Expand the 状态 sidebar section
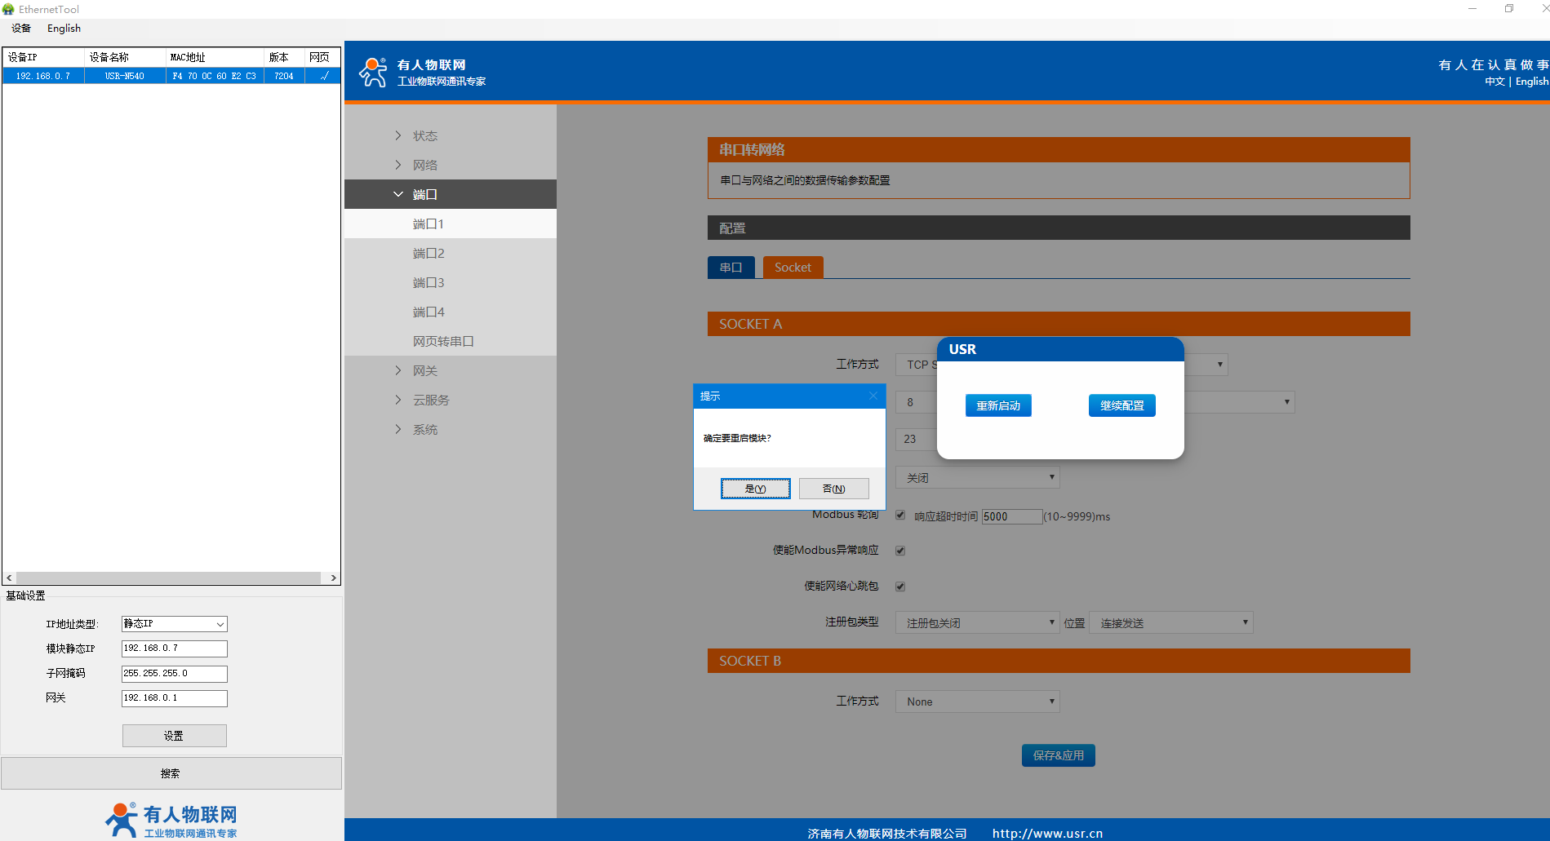This screenshot has height=841, width=1550. click(424, 135)
